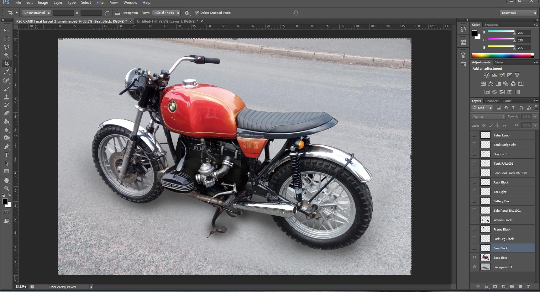Switch to the Swatches tab

tap(491, 25)
